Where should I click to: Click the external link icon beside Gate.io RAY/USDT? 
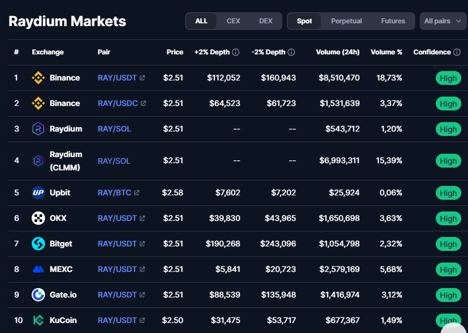click(142, 295)
